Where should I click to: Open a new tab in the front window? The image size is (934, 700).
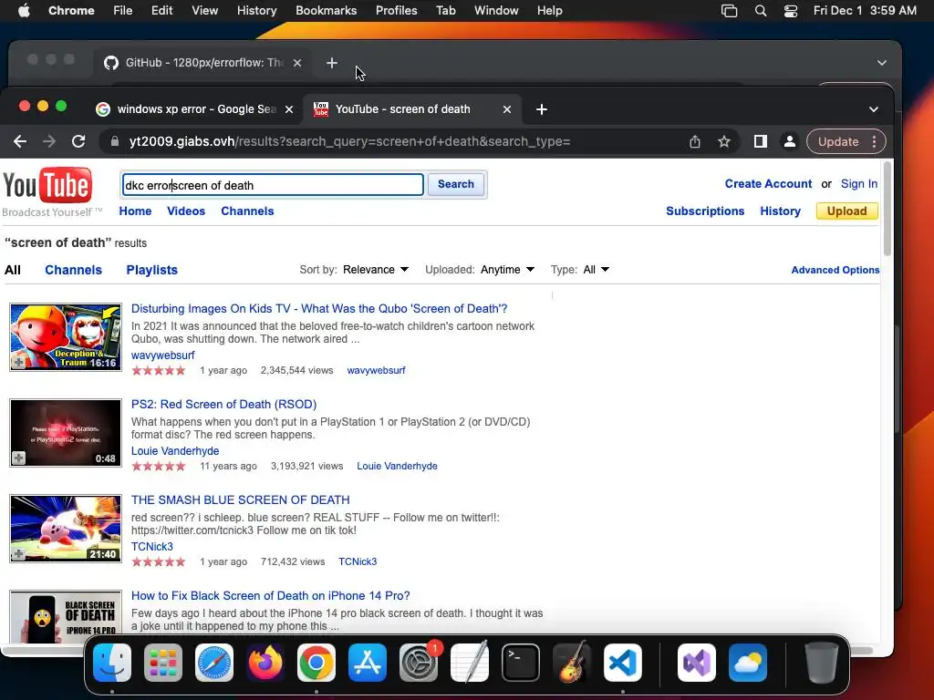pos(542,109)
